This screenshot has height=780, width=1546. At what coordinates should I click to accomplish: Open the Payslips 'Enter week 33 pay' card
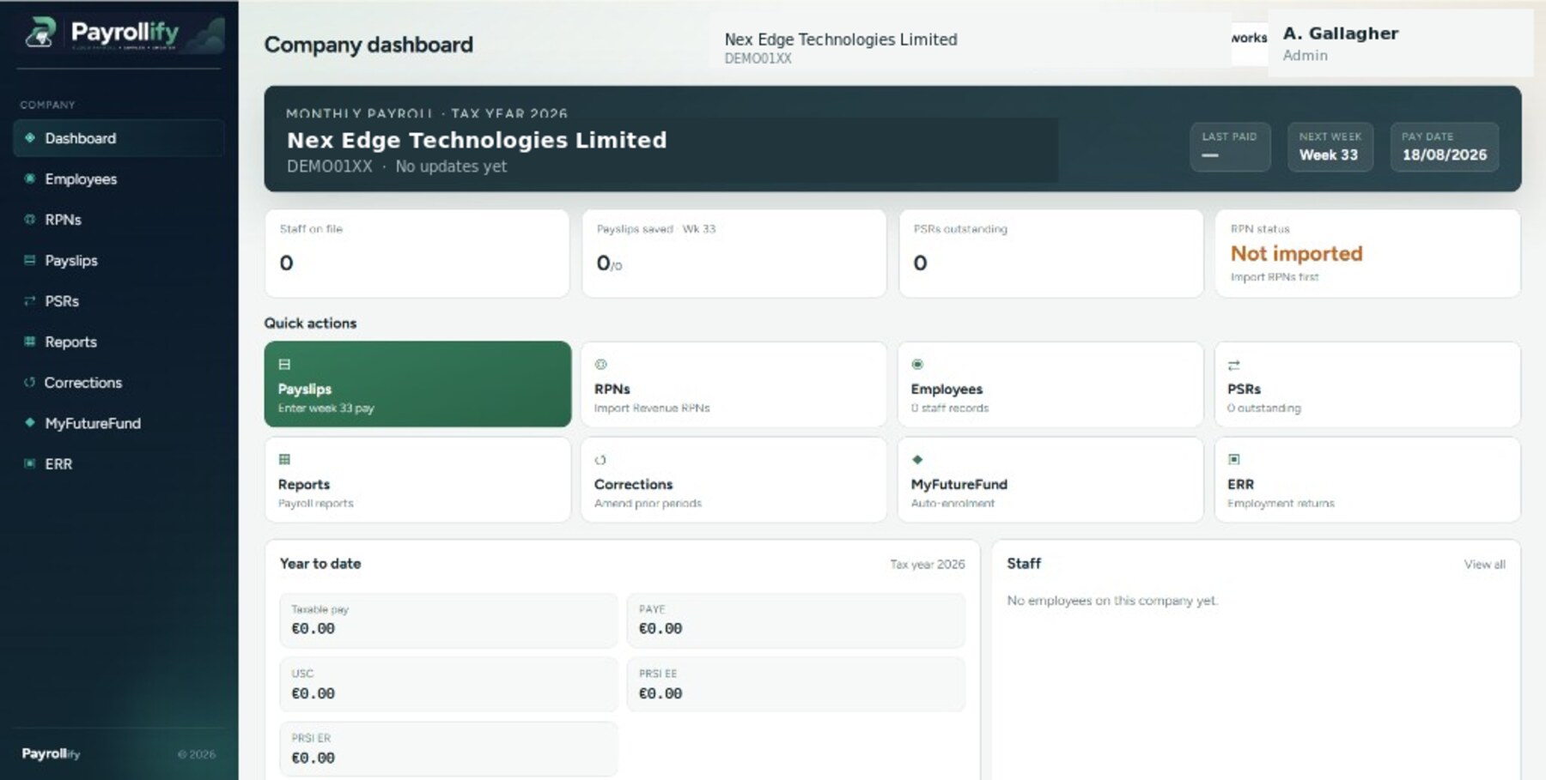[417, 384]
